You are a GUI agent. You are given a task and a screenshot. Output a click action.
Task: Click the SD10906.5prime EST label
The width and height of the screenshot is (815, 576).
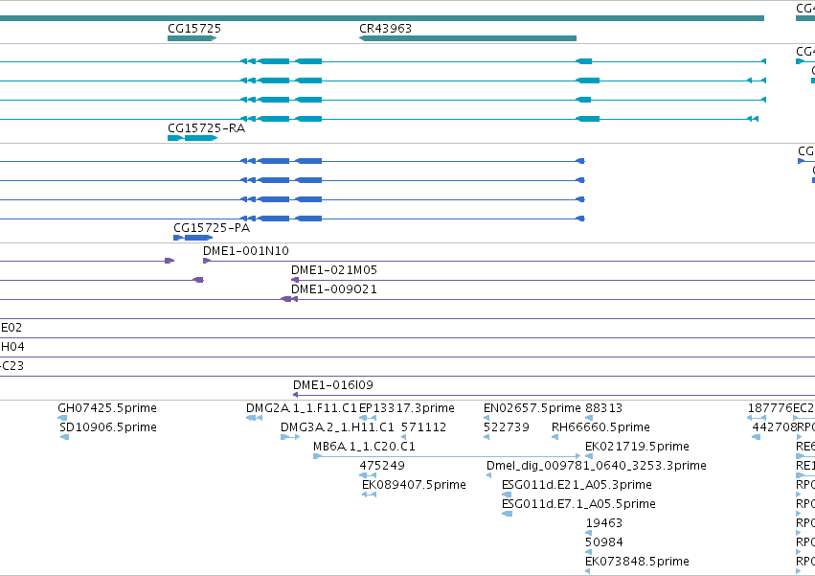click(x=108, y=427)
